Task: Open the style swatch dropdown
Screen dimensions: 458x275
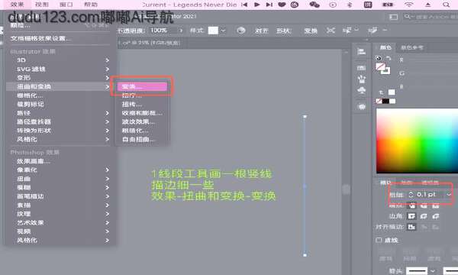Action: (223, 31)
